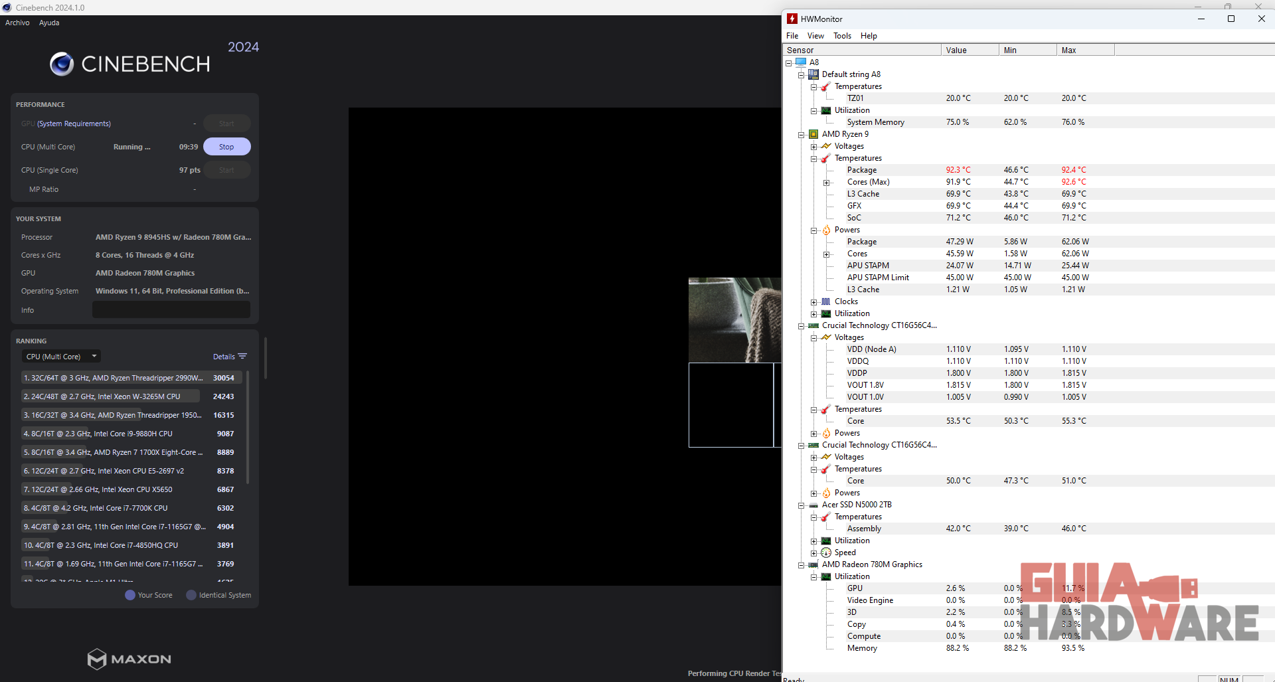
Task: Open the Tools menu in HWMonitor
Action: click(842, 36)
